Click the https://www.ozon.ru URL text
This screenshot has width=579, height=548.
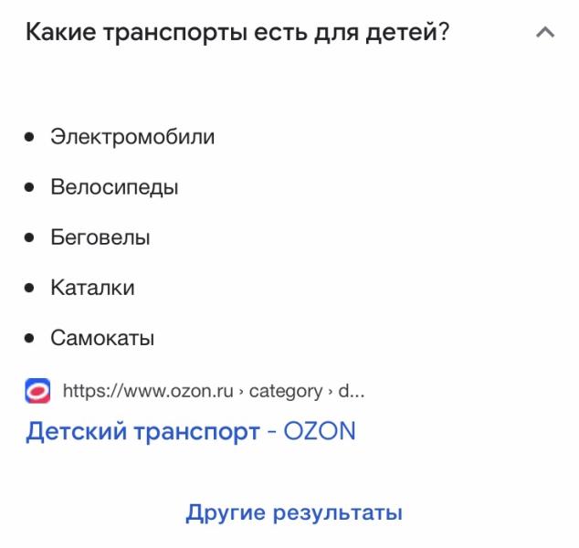(148, 391)
